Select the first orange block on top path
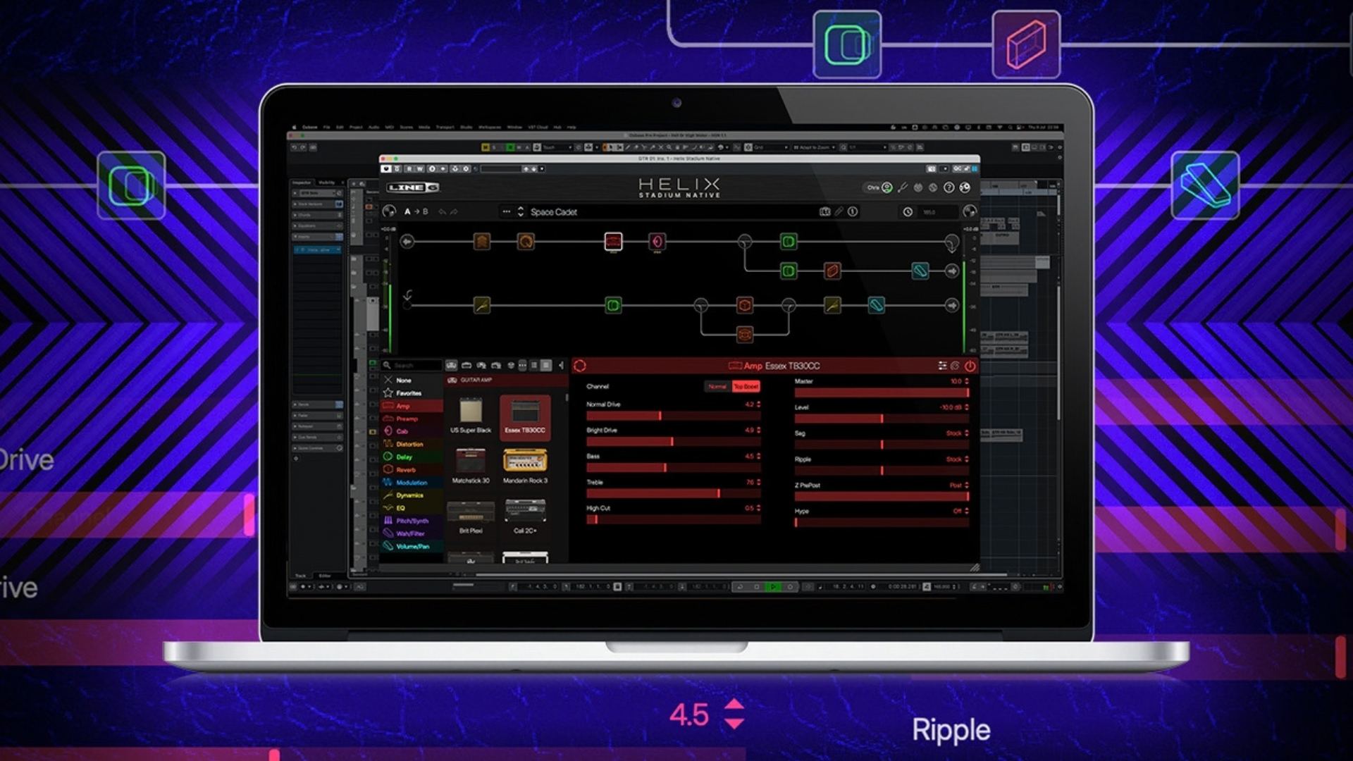The height and width of the screenshot is (761, 1353). 482,242
